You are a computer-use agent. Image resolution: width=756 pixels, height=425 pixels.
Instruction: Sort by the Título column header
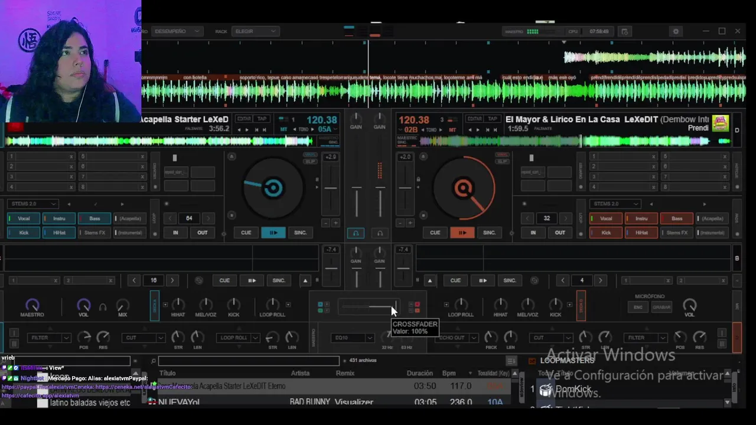coord(168,373)
